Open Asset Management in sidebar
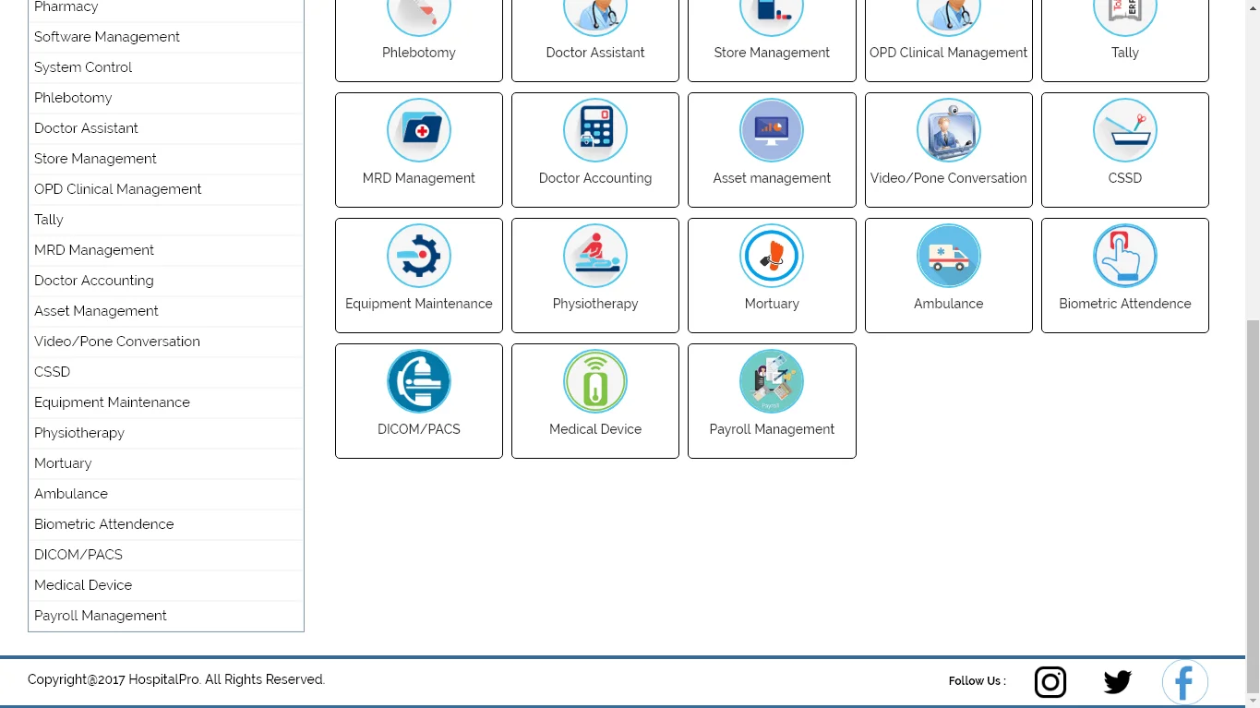 [x=166, y=311]
